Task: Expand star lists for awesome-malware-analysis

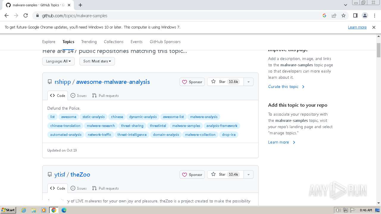Action: (249, 82)
